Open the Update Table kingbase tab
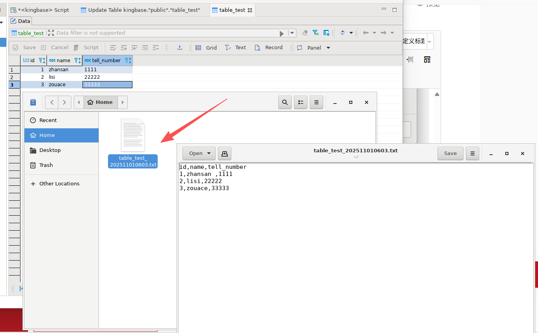The width and height of the screenshot is (538, 333). tap(140, 10)
